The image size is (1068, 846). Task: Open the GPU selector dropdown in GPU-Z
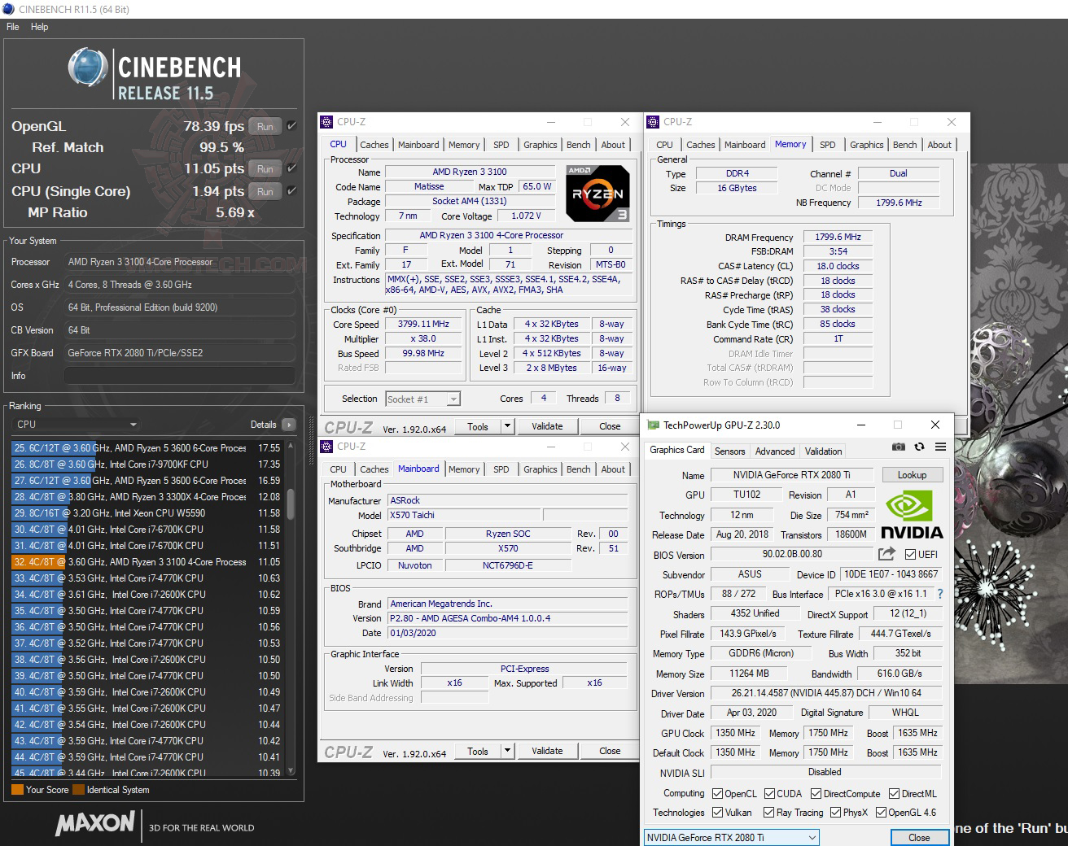coord(731,837)
